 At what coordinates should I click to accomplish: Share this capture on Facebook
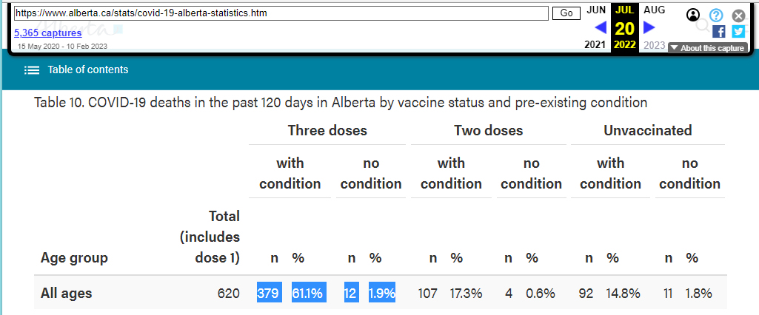click(719, 31)
